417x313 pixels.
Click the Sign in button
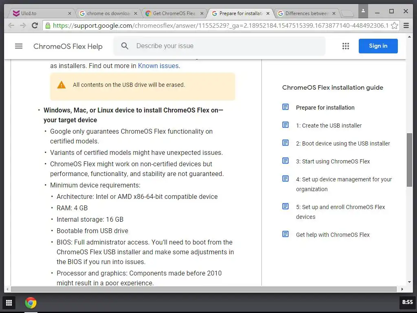pos(378,46)
